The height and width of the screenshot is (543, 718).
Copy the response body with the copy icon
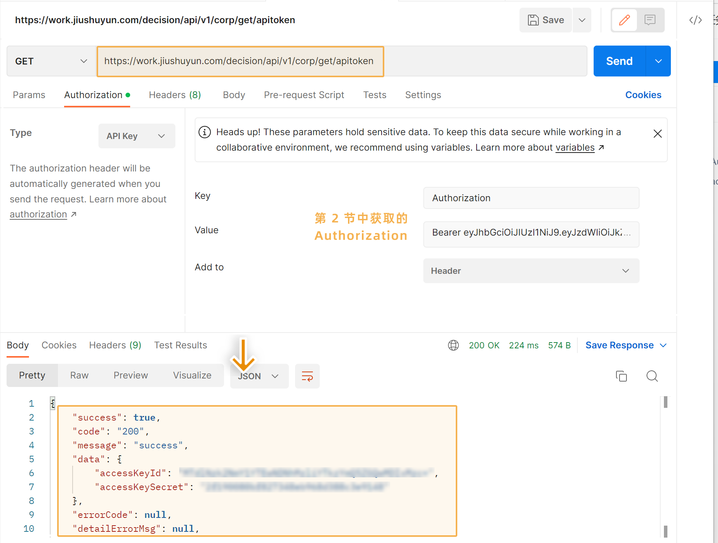coord(621,376)
